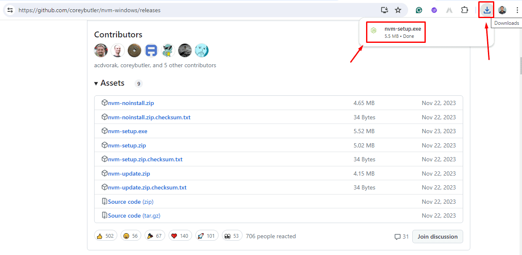The height and width of the screenshot is (255, 522).
Task: Click the gray triangle extension icon
Action: [449, 10]
